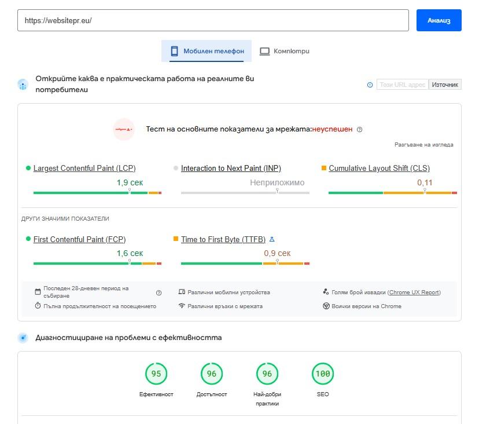Click the Неприложимо INP value
This screenshot has width=479, height=424.
[x=277, y=182]
